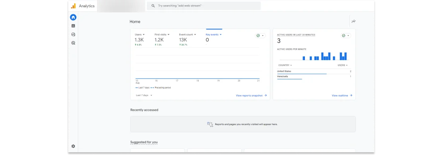
Task: Select the 1.2K First visits value
Action: (x=159, y=40)
